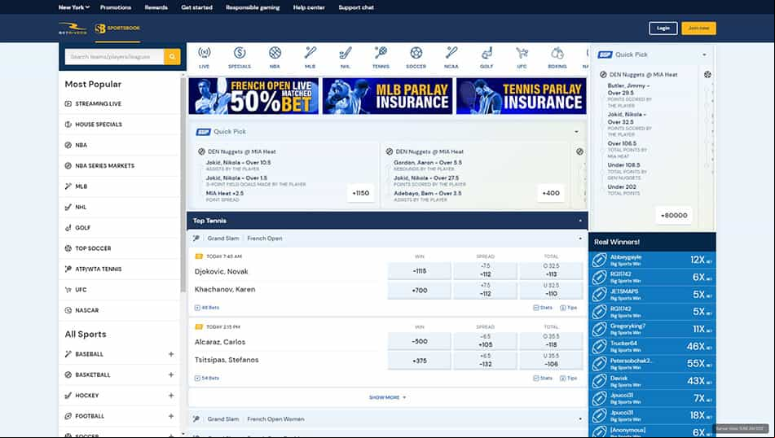Collapse the center Quick Pick panel
This screenshot has height=438, width=775.
576,132
